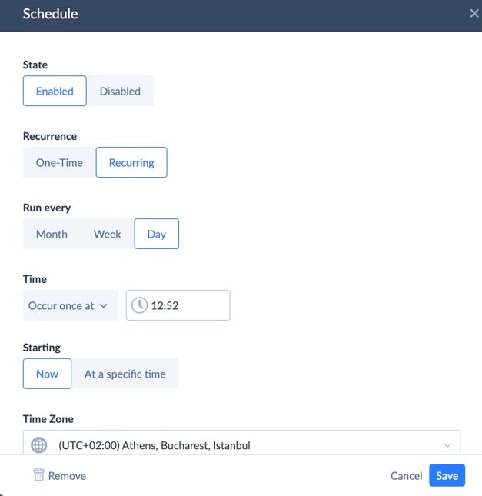This screenshot has width=482, height=496.
Task: Set schedule state to Disabled
Action: coord(120,91)
